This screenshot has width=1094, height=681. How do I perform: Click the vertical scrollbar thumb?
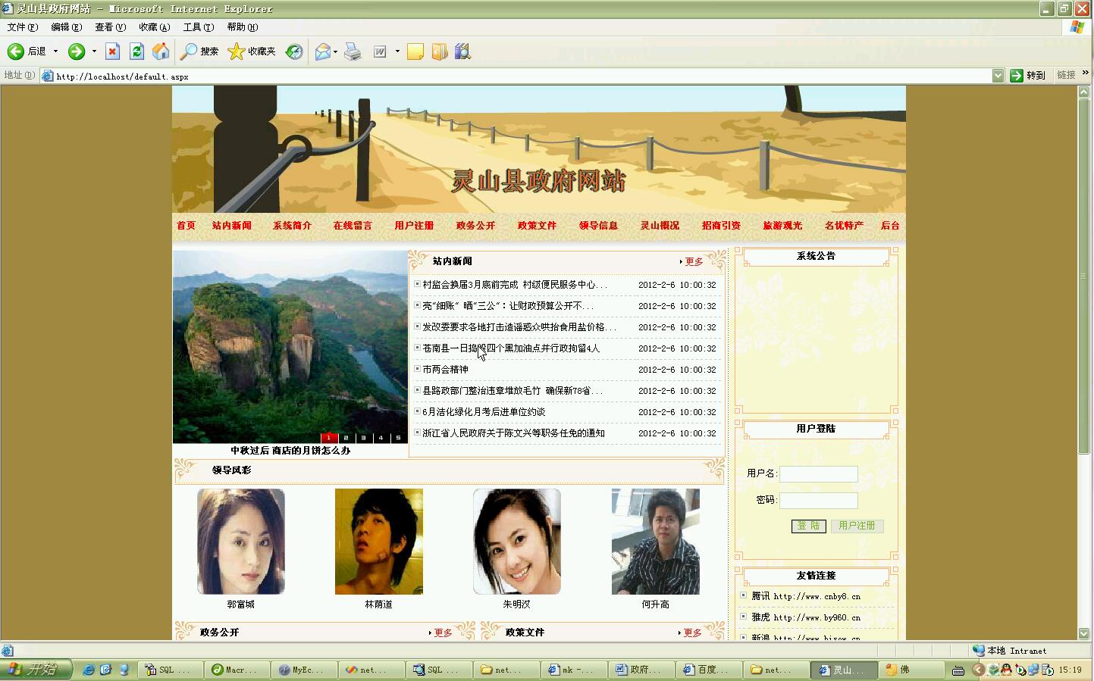pos(1084,276)
